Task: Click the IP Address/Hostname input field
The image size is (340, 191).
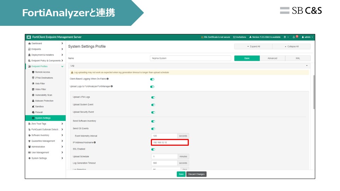Action: 170,143
